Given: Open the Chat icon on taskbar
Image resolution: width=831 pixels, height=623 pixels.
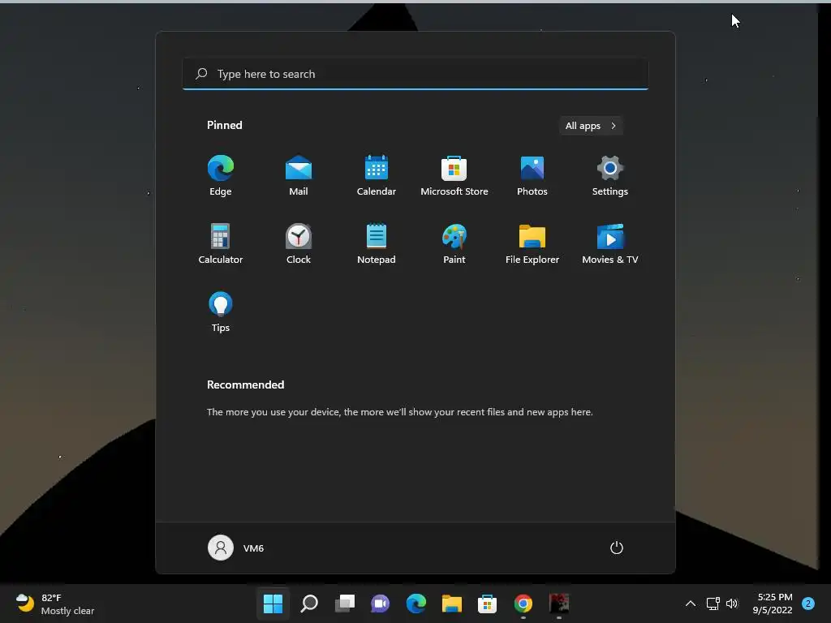Looking at the screenshot, I should coord(380,604).
